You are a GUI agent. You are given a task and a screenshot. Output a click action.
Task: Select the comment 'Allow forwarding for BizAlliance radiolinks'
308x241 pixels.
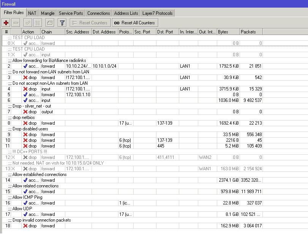coord(49,60)
